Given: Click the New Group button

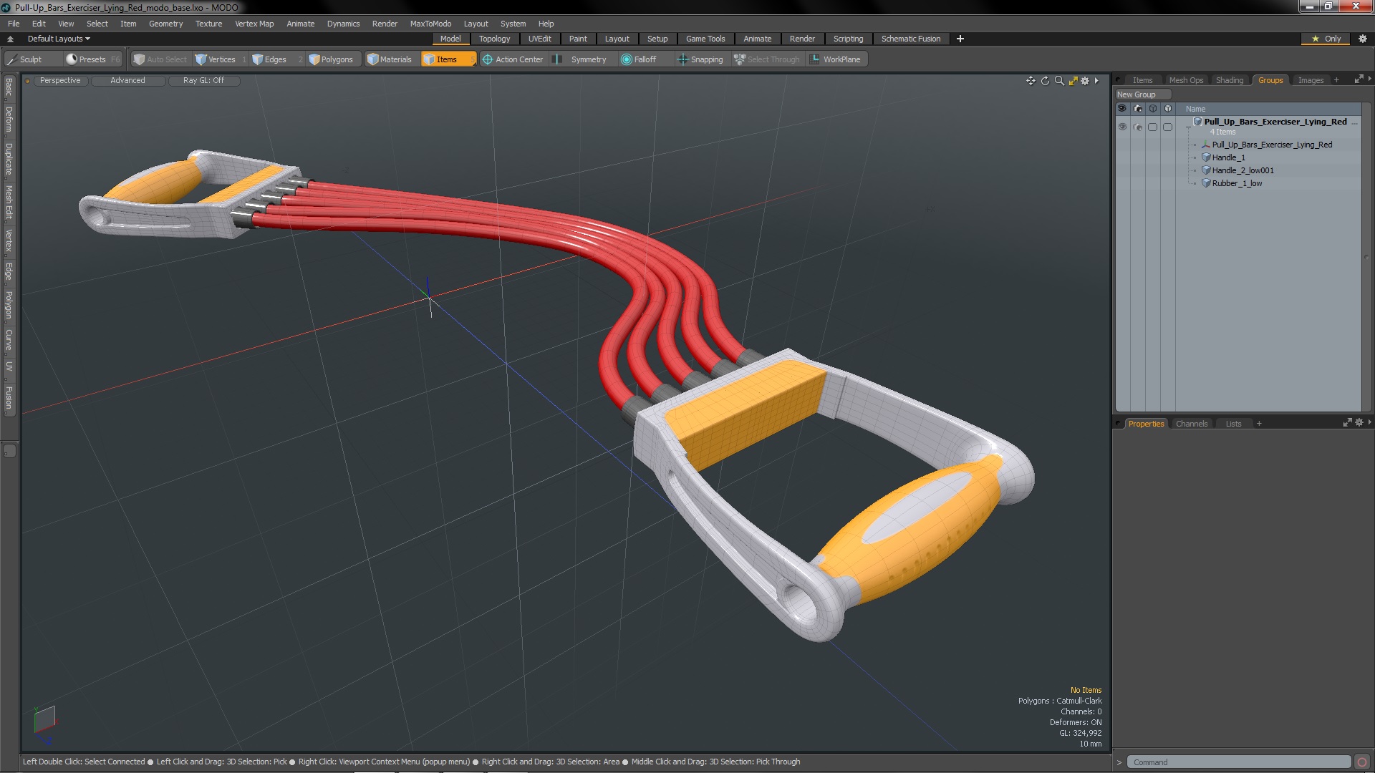Looking at the screenshot, I should pos(1137,94).
